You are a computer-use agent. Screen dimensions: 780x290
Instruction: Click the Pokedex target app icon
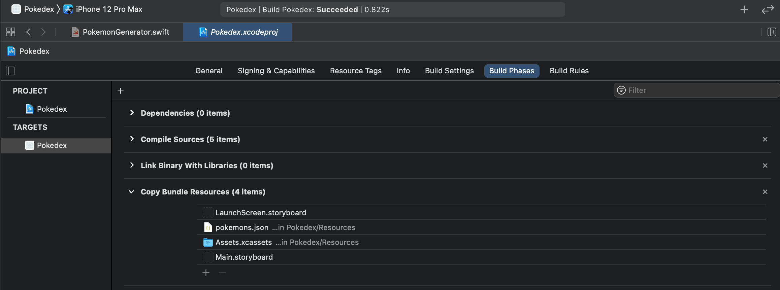30,145
